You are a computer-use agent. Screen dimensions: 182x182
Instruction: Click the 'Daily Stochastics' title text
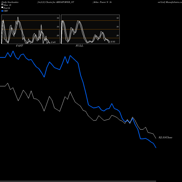pos(10,2)
